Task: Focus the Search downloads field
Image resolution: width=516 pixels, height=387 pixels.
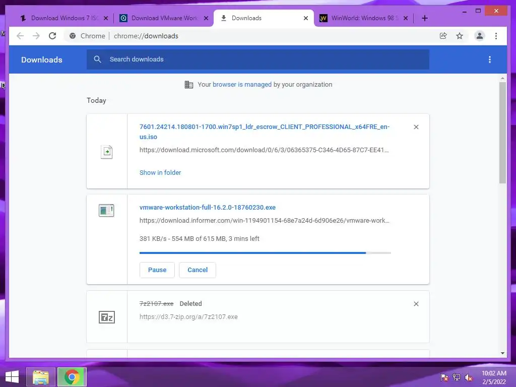Action: tap(258, 59)
